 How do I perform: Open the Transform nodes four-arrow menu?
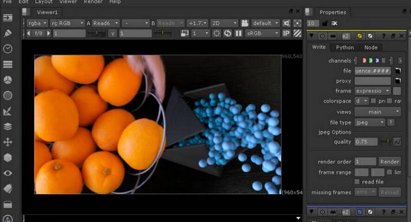click(x=8, y=142)
